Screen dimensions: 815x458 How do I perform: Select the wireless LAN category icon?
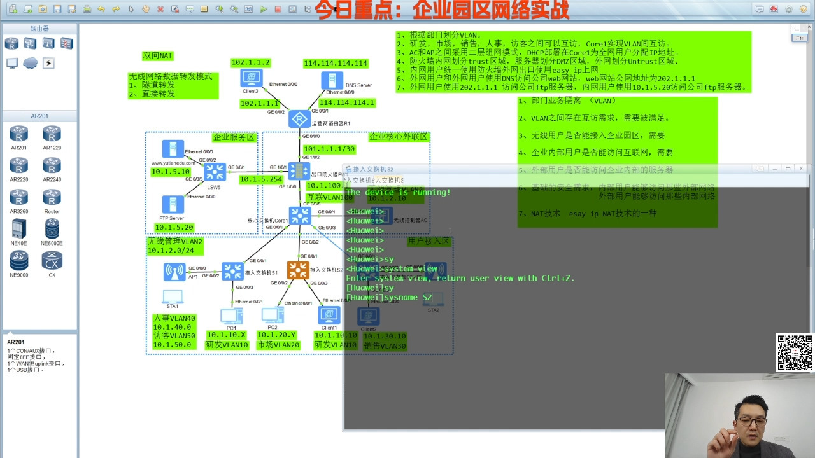pyautogui.click(x=48, y=43)
